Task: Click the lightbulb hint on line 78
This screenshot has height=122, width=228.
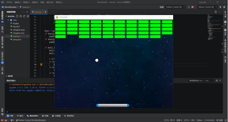Action: [x=41, y=64]
